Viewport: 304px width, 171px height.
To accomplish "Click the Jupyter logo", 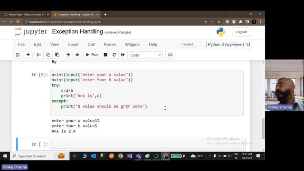I will (31, 32).
